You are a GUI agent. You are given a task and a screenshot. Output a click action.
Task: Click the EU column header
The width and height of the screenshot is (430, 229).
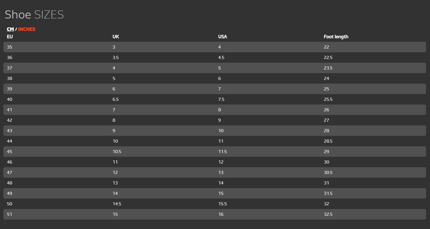(x=10, y=37)
